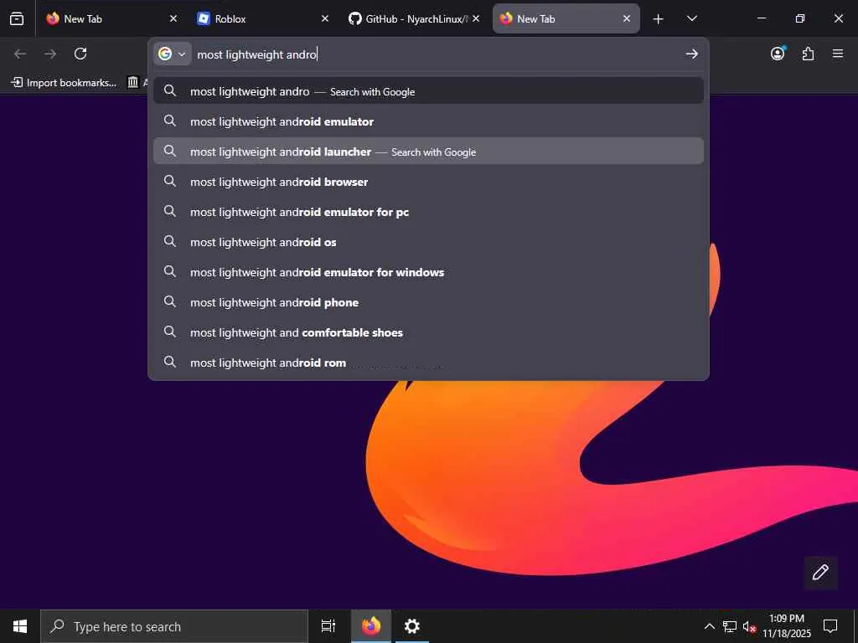Image resolution: width=858 pixels, height=643 pixels.
Task: Switch to the first New Tab
Action: point(111,18)
